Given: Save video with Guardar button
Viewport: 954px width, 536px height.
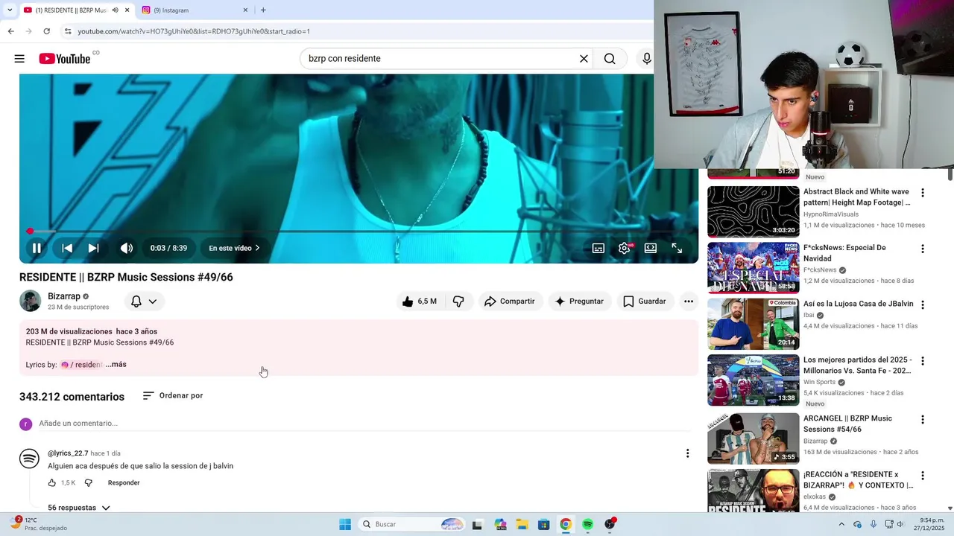Looking at the screenshot, I should click(x=645, y=301).
